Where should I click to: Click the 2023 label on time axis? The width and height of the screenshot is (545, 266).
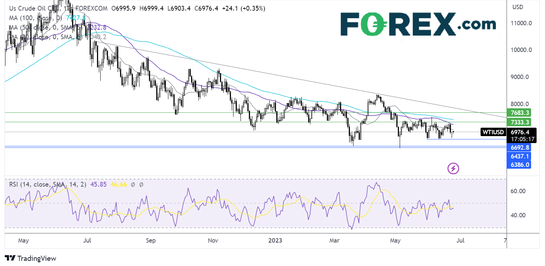click(x=275, y=240)
